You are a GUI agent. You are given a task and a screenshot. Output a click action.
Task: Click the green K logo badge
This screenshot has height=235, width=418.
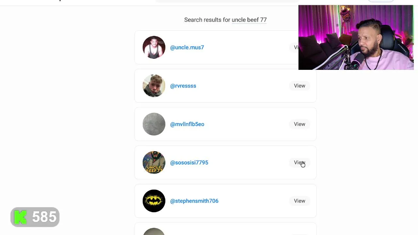(x=21, y=217)
